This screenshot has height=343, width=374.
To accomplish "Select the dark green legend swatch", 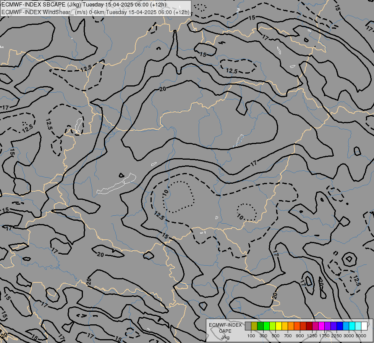I will tap(260, 326).
